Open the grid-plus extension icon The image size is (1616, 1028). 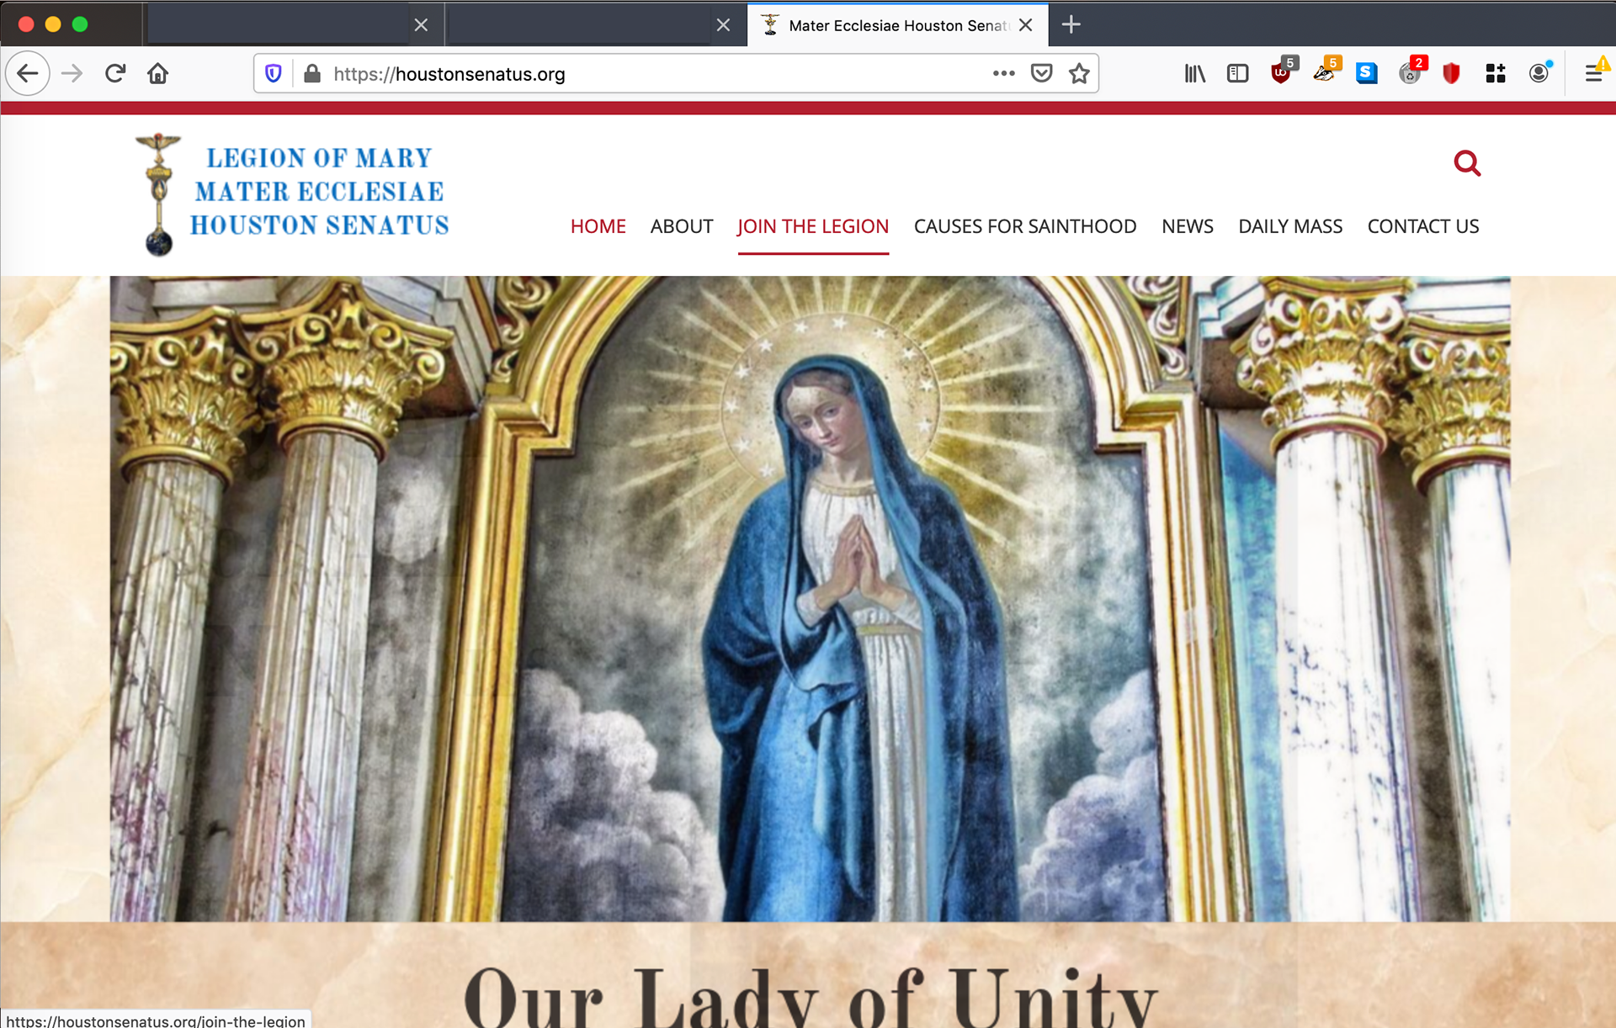click(x=1496, y=74)
